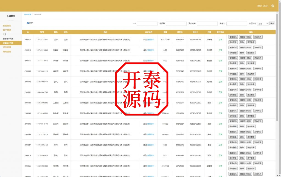281x177 pixels.
Task: Focus the 会员号 input field
Action: click(x=176, y=24)
